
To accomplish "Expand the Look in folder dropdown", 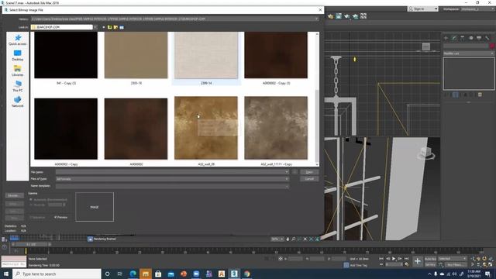I will [x=95, y=27].
